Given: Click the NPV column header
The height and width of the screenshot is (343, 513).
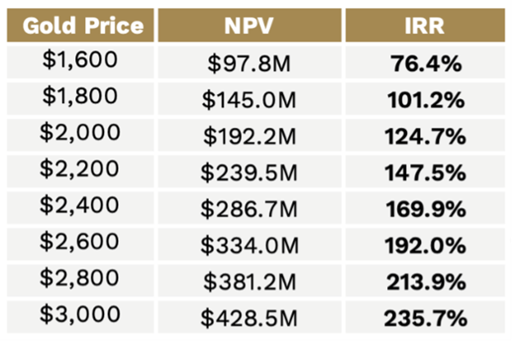Looking at the screenshot, I should click(x=249, y=25).
